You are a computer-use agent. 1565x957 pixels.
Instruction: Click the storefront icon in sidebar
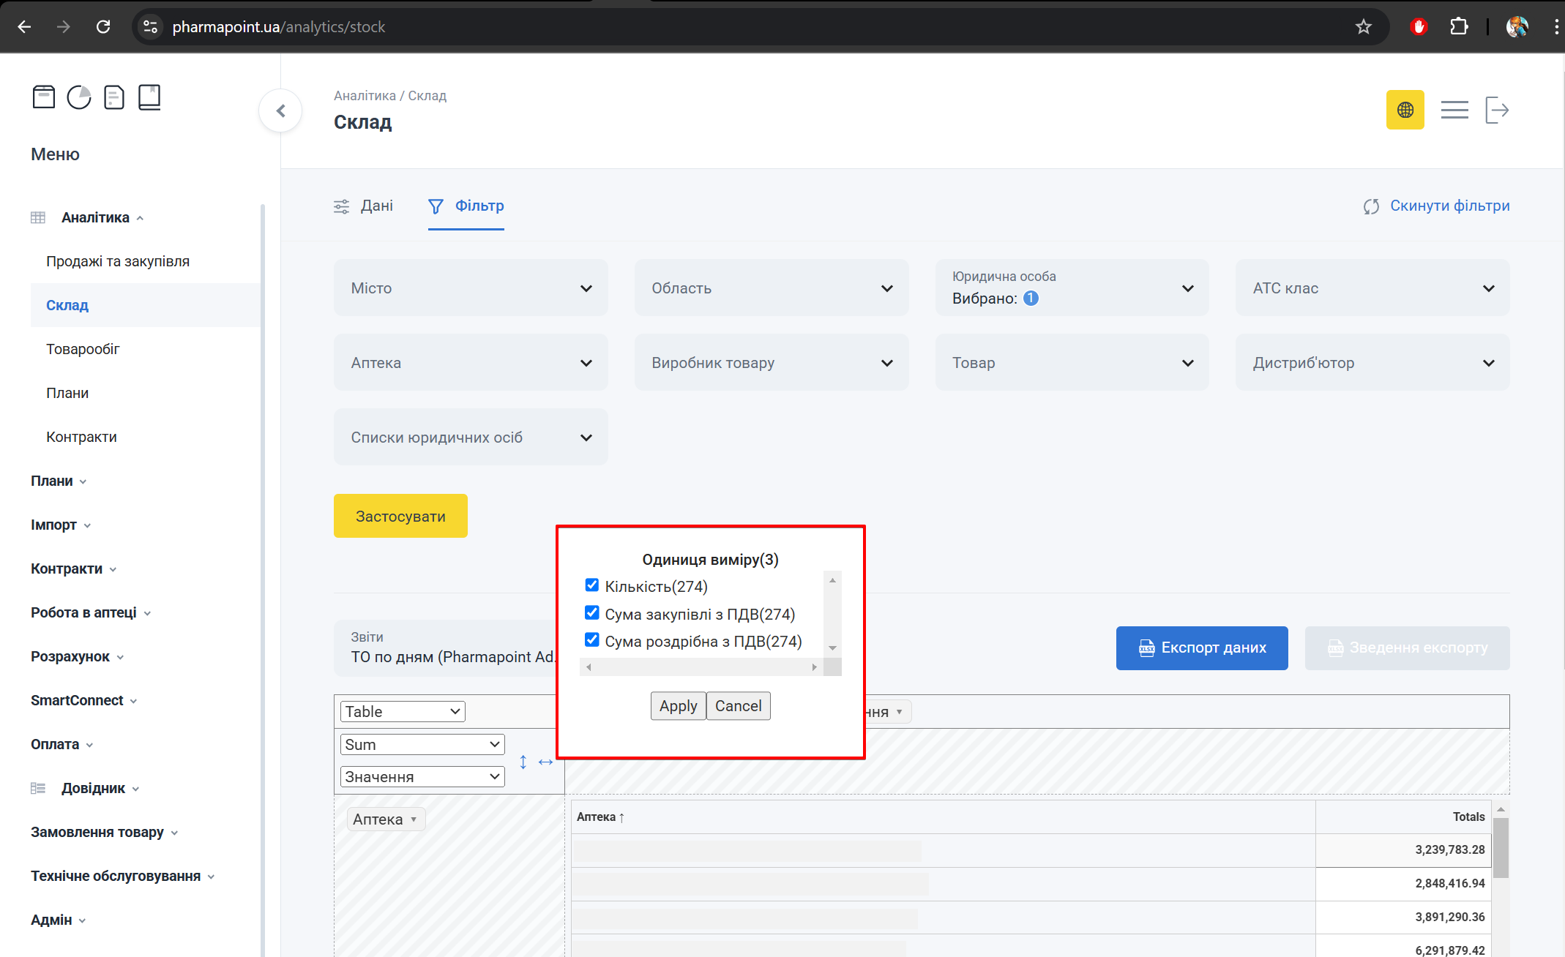coord(44,97)
